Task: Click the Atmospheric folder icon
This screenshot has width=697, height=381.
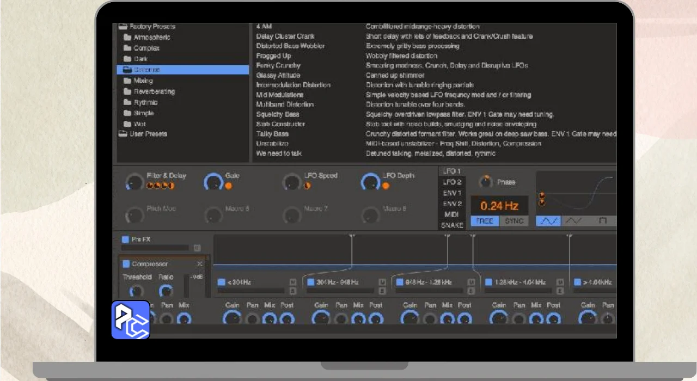Action: click(127, 37)
